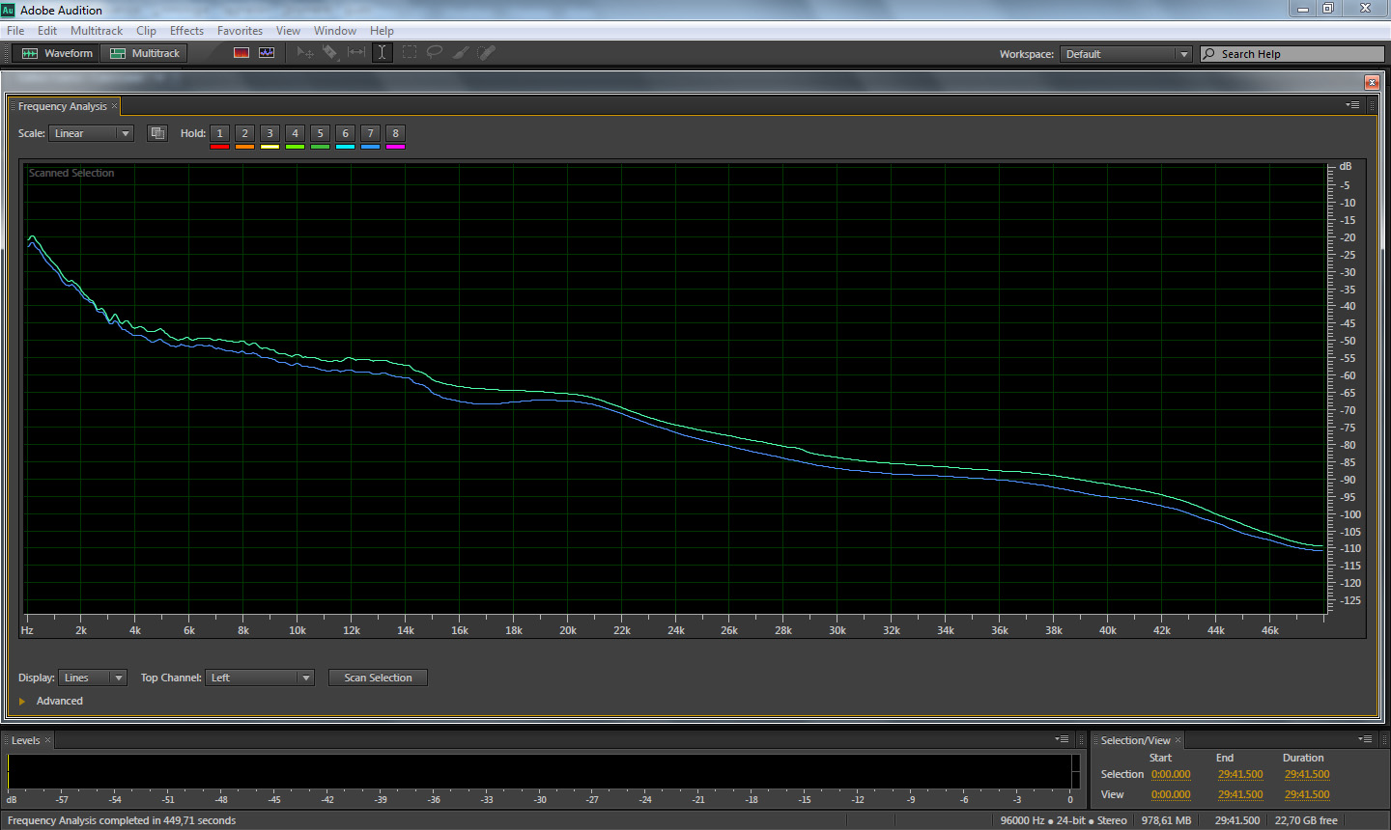Open the Multitrack menu
Screen dimensions: 1391x830
(x=97, y=31)
